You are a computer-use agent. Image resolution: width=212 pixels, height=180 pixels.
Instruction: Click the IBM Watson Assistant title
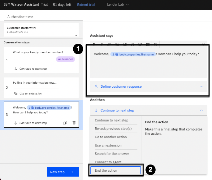[x=21, y=4]
